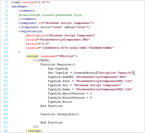145x133 pixels.
Task: Click TypeLib.AddURL statement
Action: click(87, 77)
